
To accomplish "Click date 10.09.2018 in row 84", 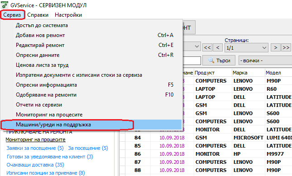I will click(x=172, y=138).
